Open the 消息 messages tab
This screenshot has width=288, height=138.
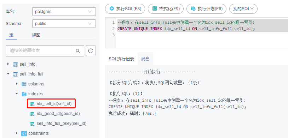pyautogui.click(x=145, y=59)
